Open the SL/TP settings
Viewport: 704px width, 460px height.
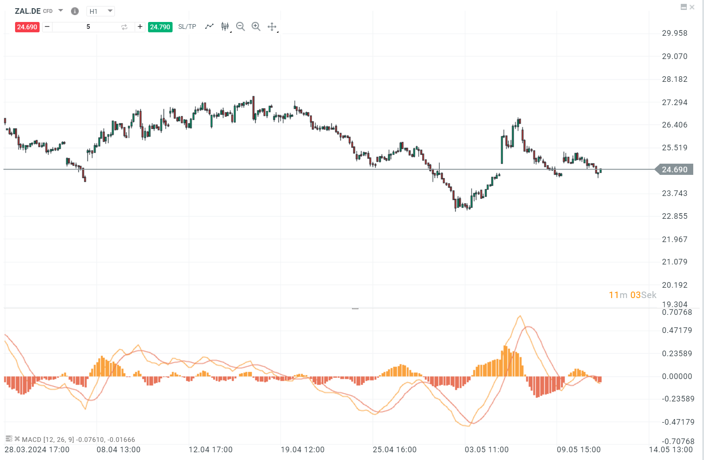pyautogui.click(x=187, y=27)
